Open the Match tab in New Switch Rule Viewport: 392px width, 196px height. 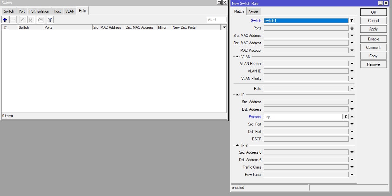point(239,11)
